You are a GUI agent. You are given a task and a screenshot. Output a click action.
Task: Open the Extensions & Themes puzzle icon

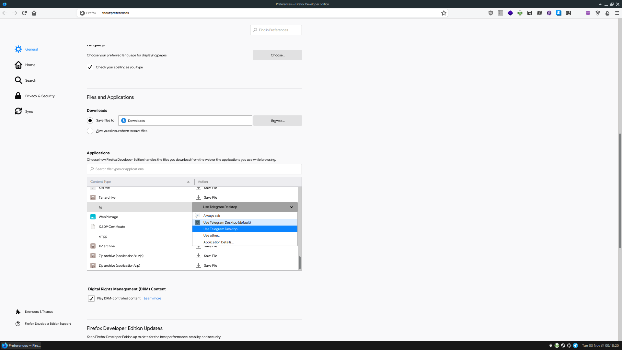click(18, 312)
